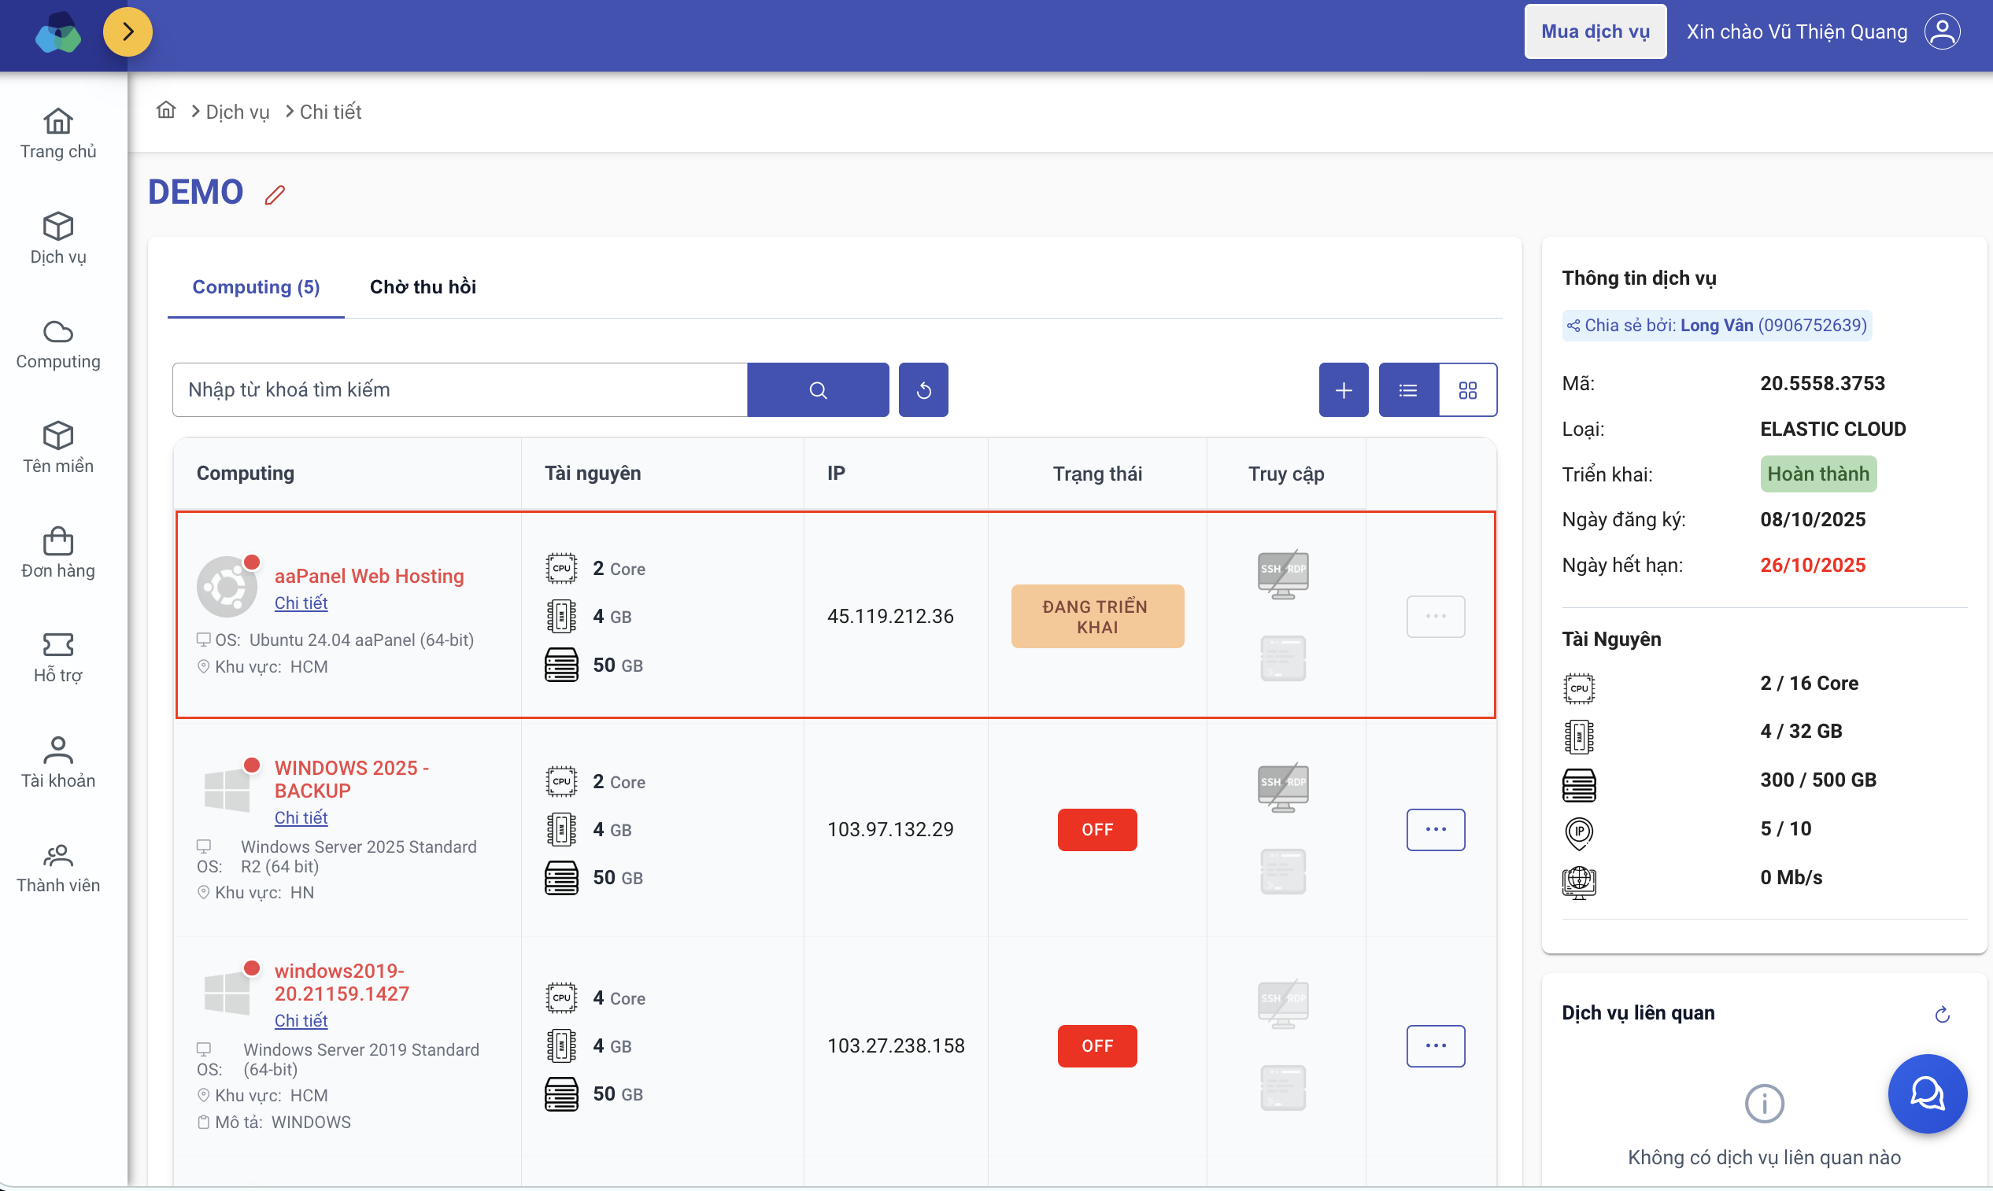Refresh the Dịch vụ liên quan panel
Viewport: 1993px width, 1191px height.
(x=1942, y=1015)
